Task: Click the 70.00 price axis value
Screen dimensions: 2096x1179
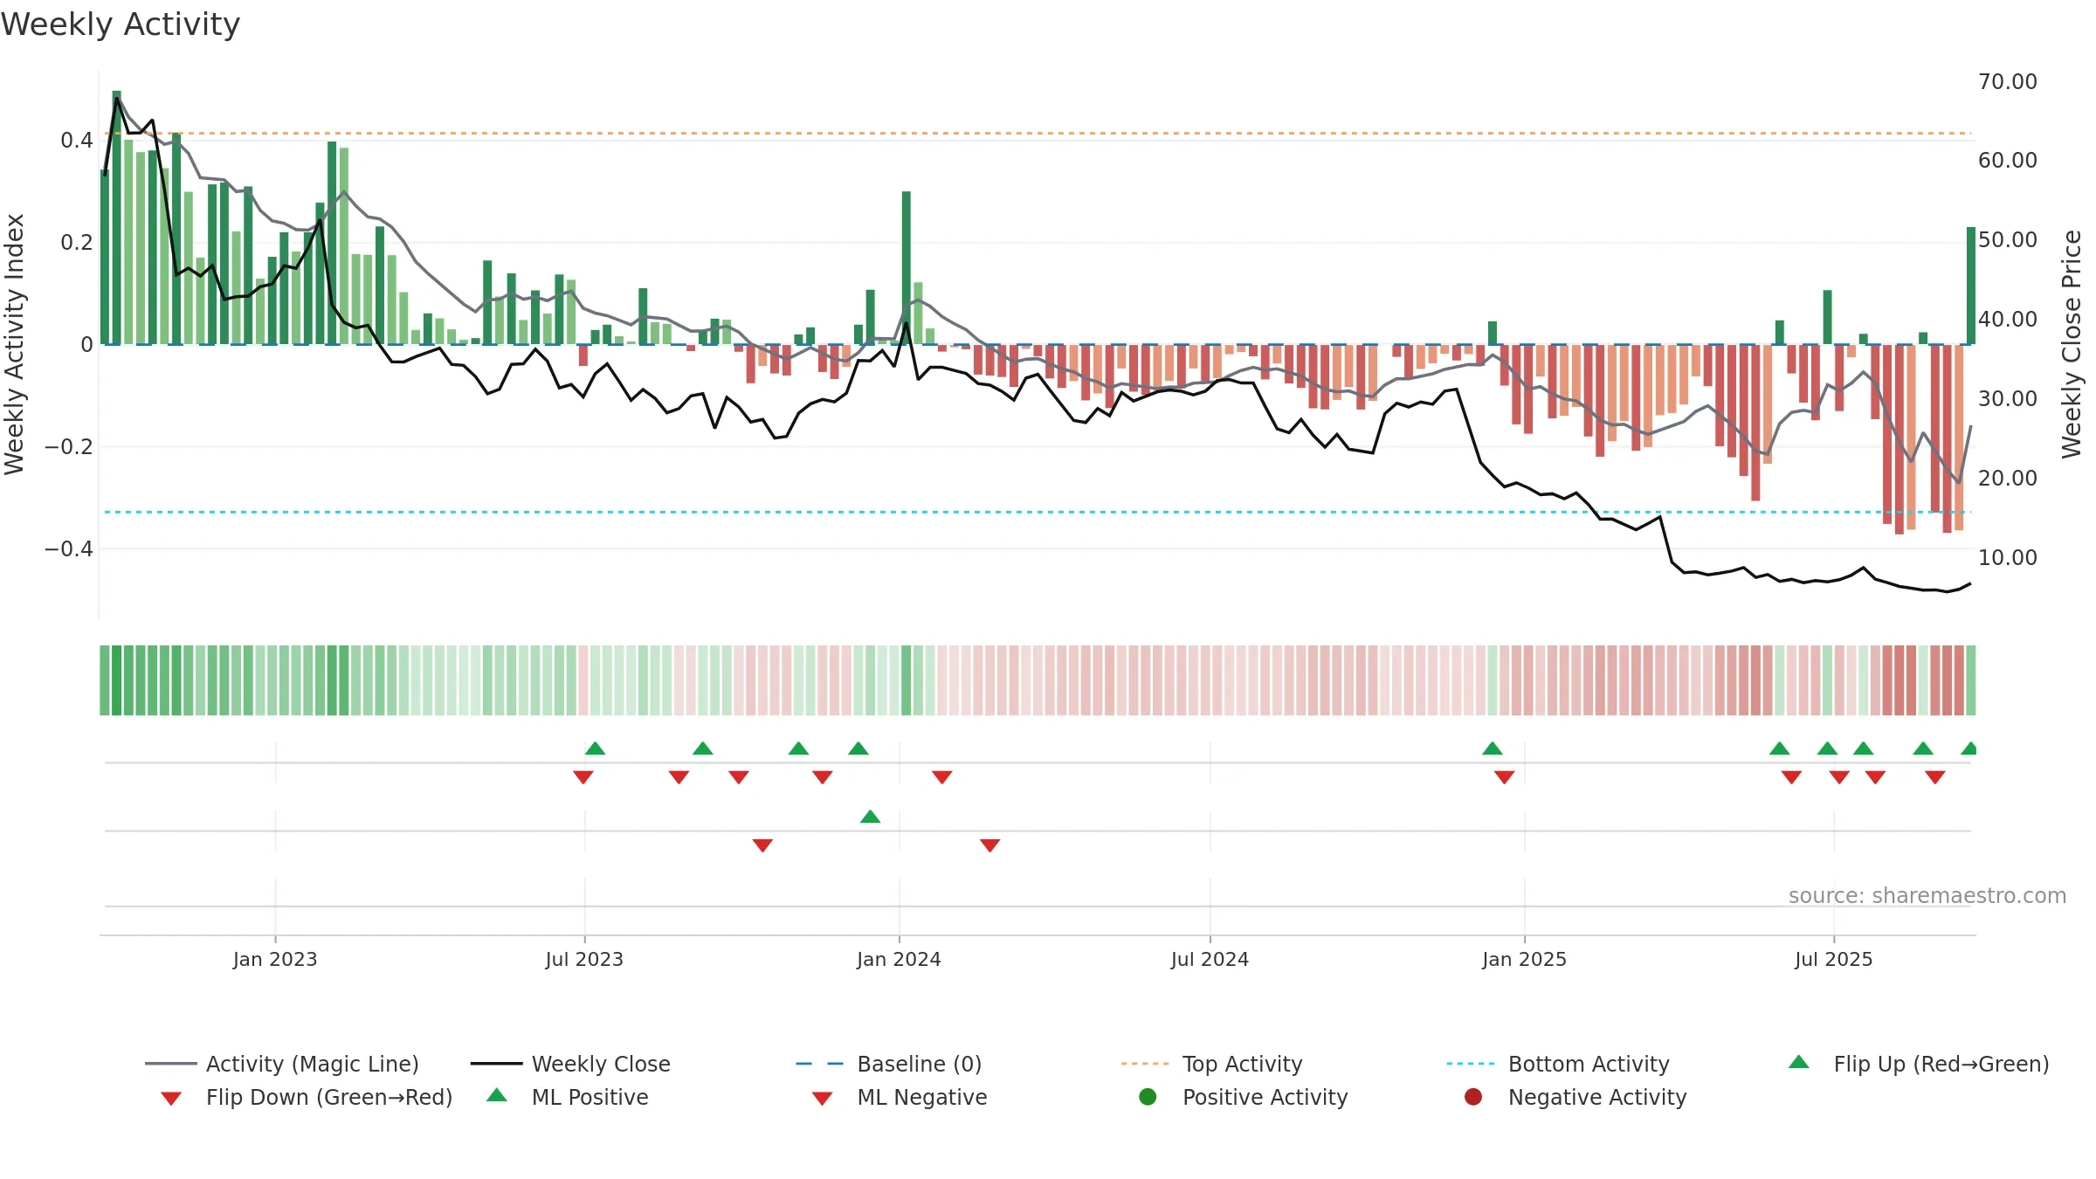Action: pyautogui.click(x=2008, y=82)
